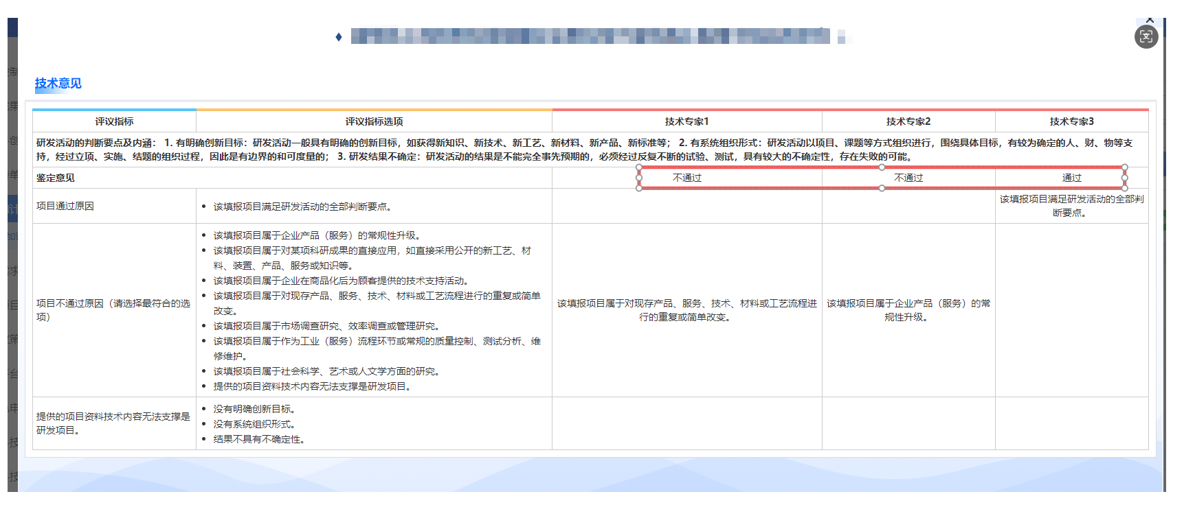Click the 技术意见 section heading
This screenshot has height=505, width=1184.
pyautogui.click(x=58, y=84)
